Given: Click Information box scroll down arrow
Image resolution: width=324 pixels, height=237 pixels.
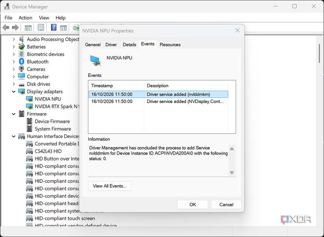Looking at the screenshot, I should point(232,173).
